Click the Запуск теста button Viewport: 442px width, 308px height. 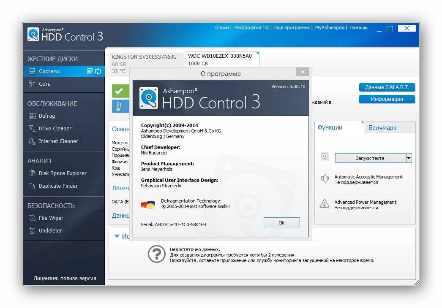tap(370, 158)
